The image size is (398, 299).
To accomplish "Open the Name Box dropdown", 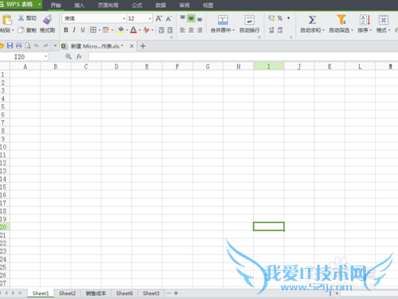I will click(45, 56).
